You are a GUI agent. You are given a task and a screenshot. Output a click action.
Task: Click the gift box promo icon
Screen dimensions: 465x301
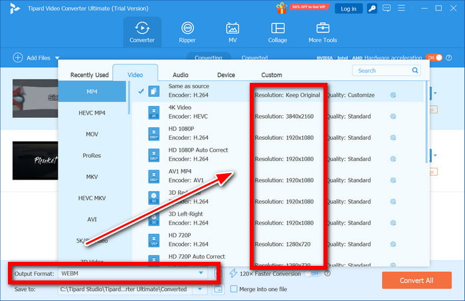[x=282, y=8]
